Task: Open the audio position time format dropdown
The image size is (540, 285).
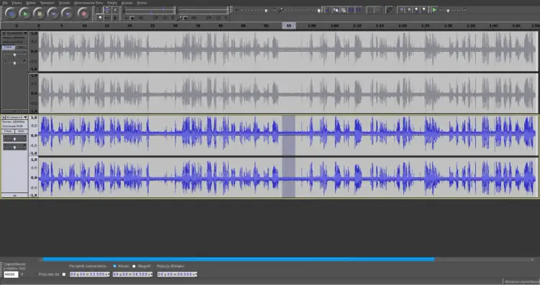Action: pyautogui.click(x=196, y=274)
